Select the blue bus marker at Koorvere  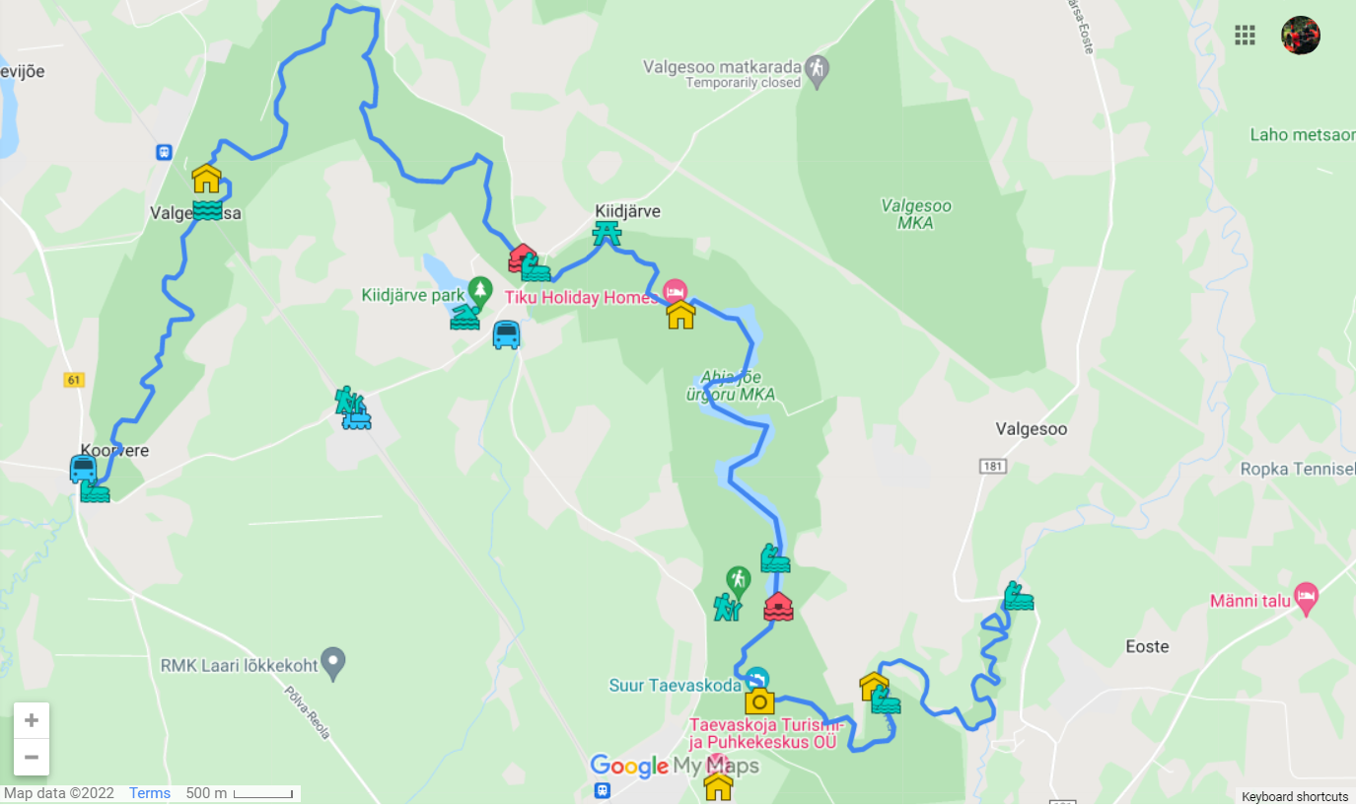pyautogui.click(x=83, y=469)
